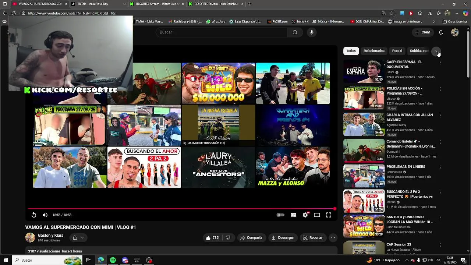Like the video with 785 likes
471x265 pixels.
(x=212, y=238)
